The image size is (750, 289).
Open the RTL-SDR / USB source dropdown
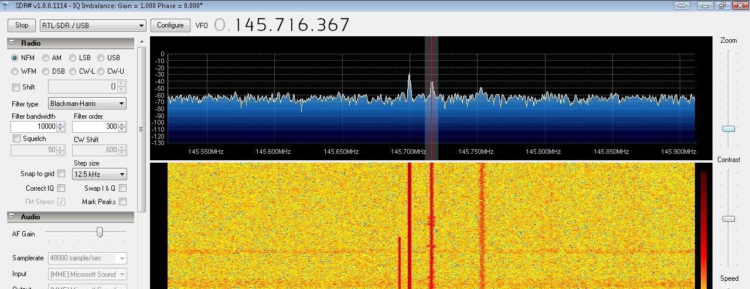tap(93, 26)
